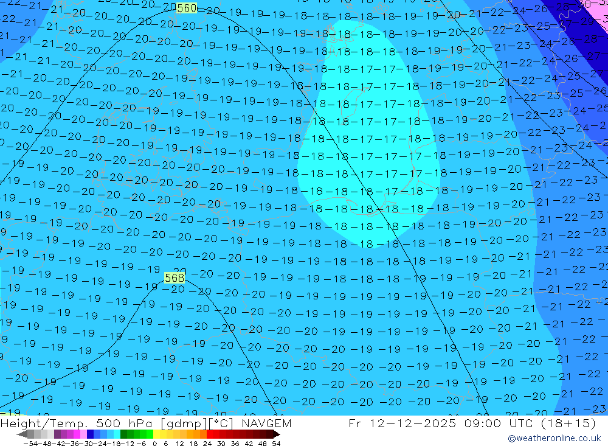This screenshot has width=608, height=446.
Task: Click the '30' label on the color scale
Action: [221, 444]
